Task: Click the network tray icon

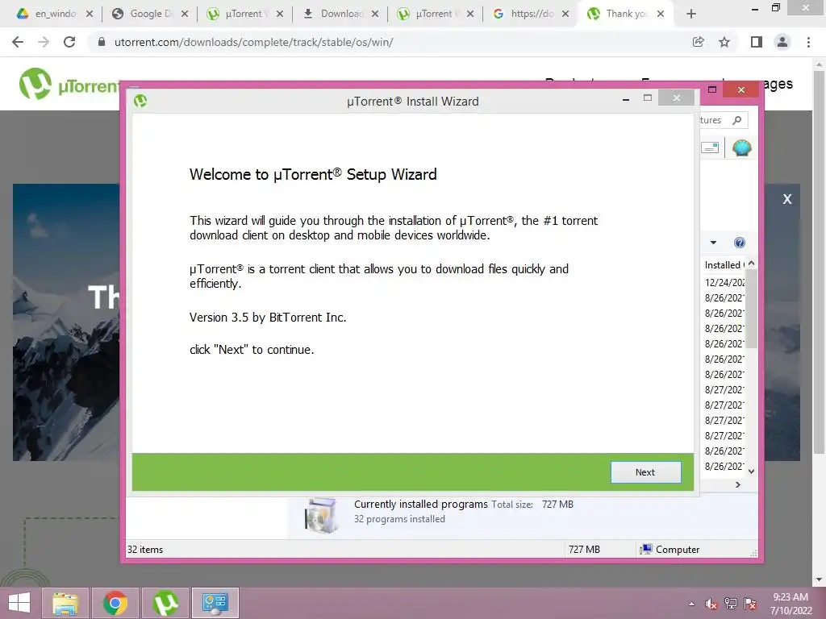Action: tap(731, 604)
